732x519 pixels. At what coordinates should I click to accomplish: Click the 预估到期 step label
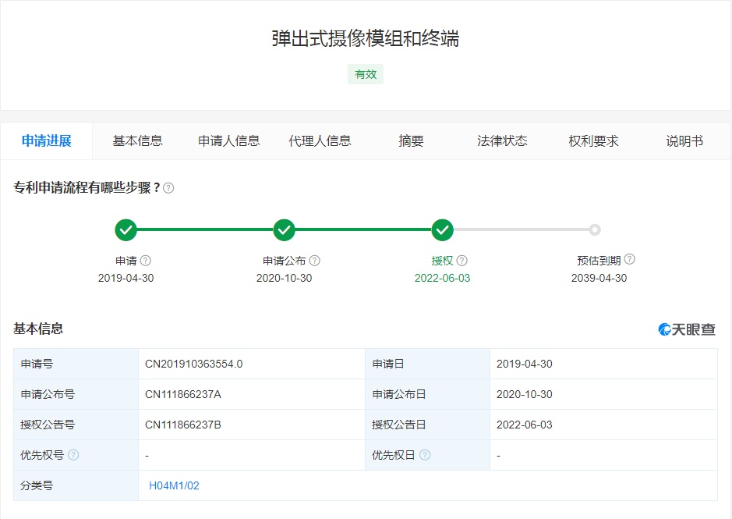coord(599,261)
